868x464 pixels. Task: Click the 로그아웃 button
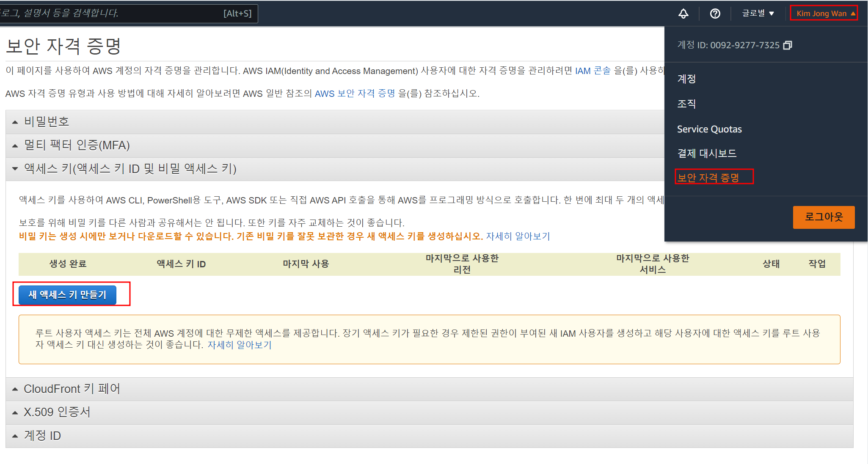pyautogui.click(x=823, y=217)
